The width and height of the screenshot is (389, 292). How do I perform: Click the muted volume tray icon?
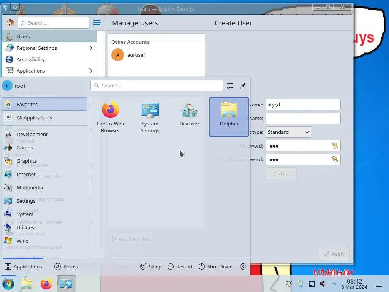323,284
